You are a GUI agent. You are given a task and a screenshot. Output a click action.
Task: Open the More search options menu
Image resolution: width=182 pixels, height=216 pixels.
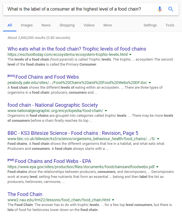tap(108, 25)
